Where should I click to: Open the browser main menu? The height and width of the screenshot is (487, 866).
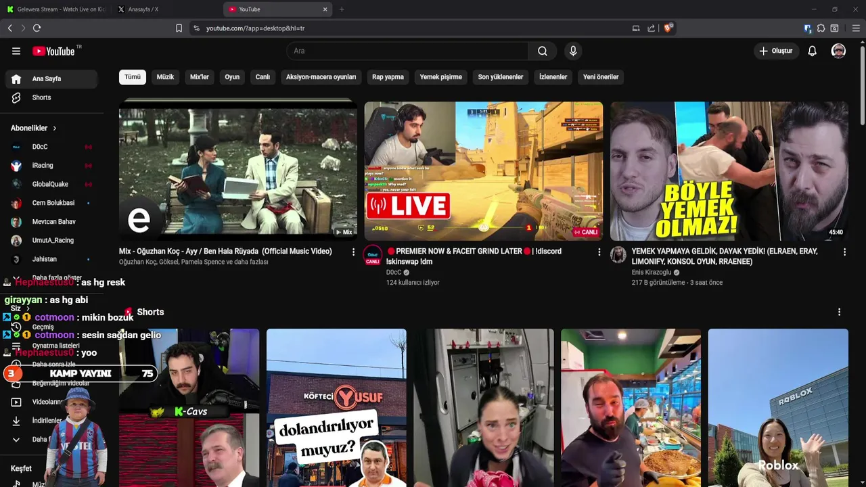[856, 28]
